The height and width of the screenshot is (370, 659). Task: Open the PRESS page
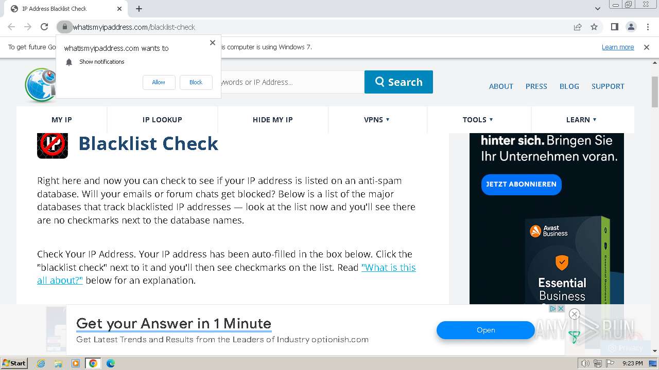(x=536, y=86)
